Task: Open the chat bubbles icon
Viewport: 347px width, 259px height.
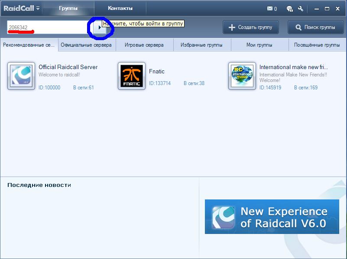Action: pyautogui.click(x=290, y=9)
